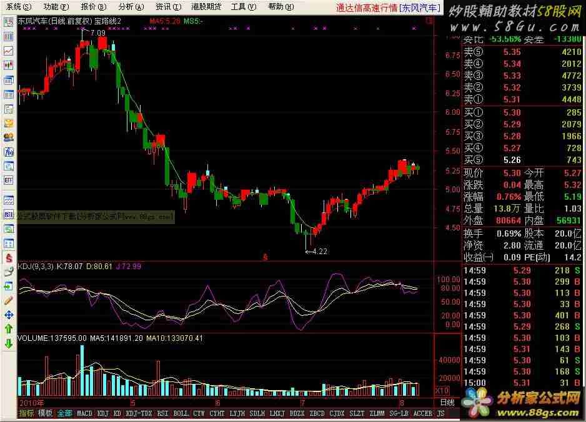Viewport: 586px width, 422px height.
Task: Select the 指标 tab
Action: point(26,413)
